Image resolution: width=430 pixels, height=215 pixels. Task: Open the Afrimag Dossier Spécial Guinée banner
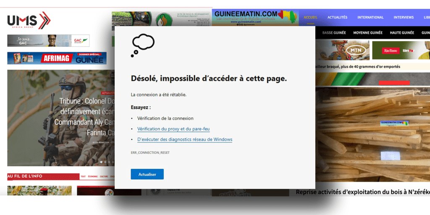point(57,58)
